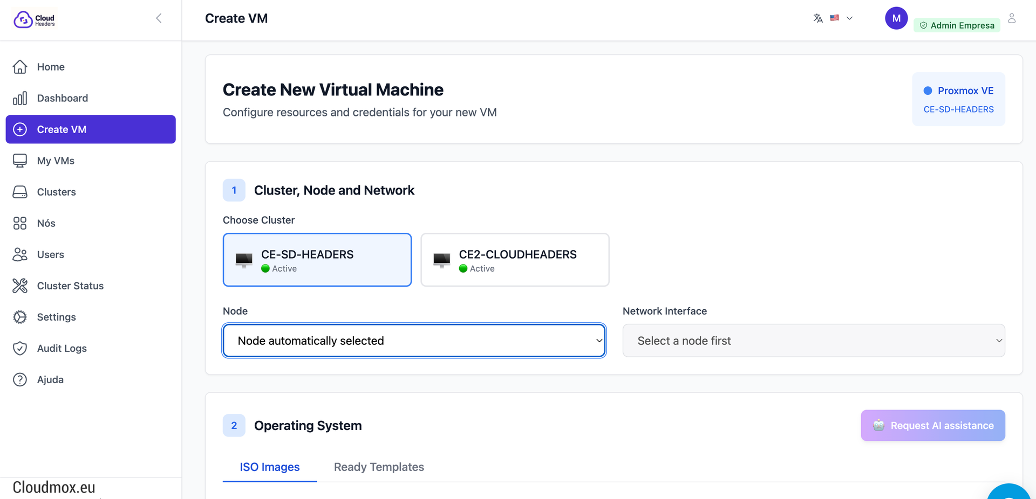Select the CE-SD-HEADERS cluster card

317,260
